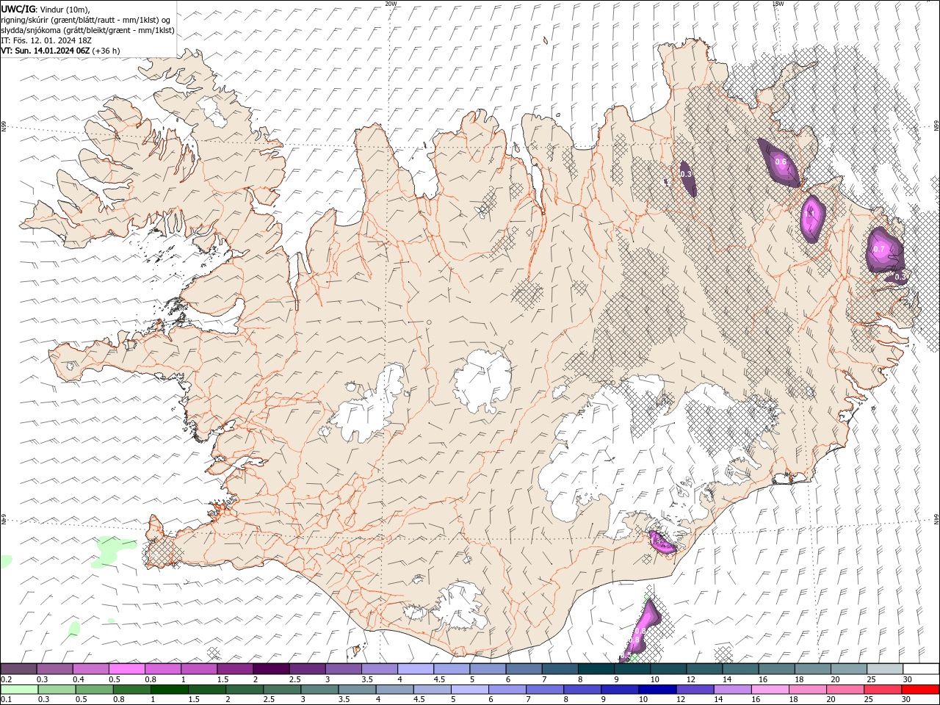Image resolution: width=940 pixels, height=705 pixels.
Task: Click the UWC/IG title text
Action: click(17, 9)
